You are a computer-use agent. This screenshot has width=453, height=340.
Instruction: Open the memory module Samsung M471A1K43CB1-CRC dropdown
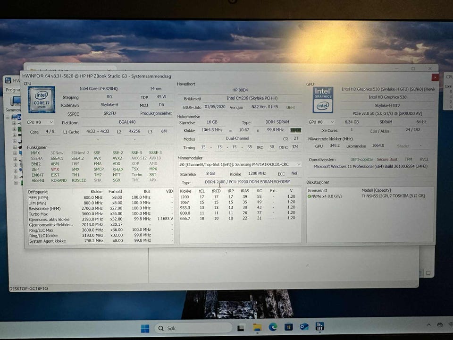tap(240, 164)
